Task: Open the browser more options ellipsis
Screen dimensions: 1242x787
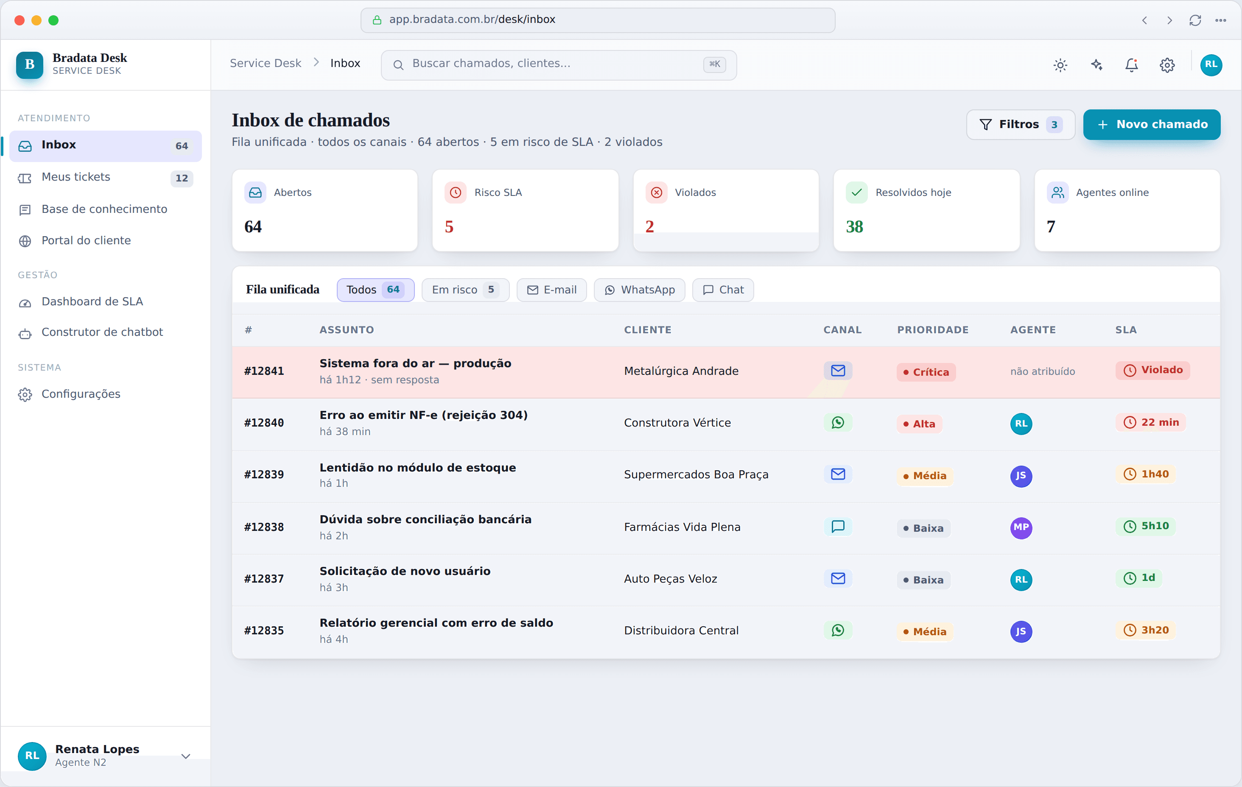Action: (1220, 20)
